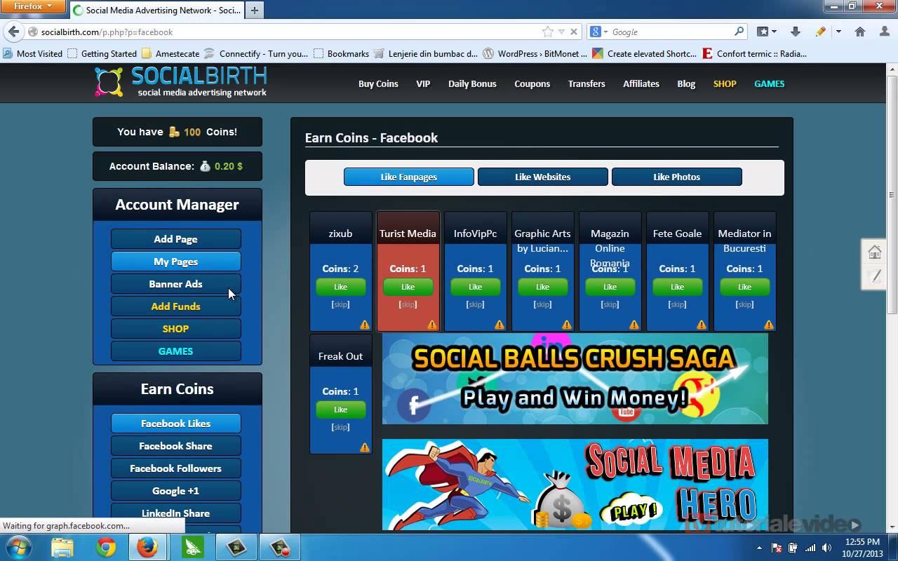Open the Transfers menu item
The width and height of the screenshot is (898, 561).
coord(587,83)
